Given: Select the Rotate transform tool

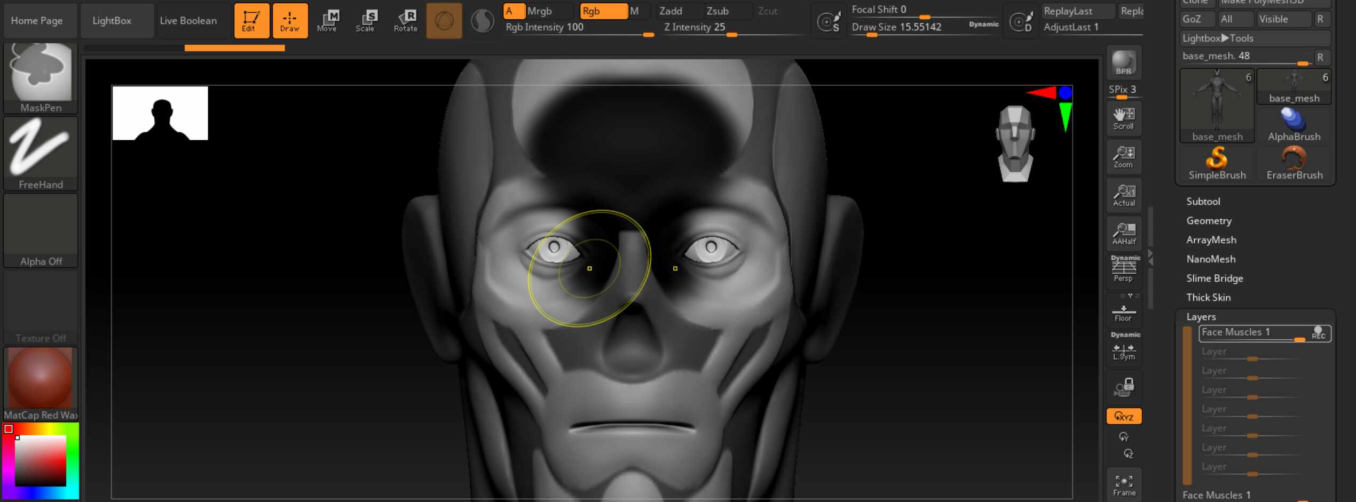Looking at the screenshot, I should [406, 21].
